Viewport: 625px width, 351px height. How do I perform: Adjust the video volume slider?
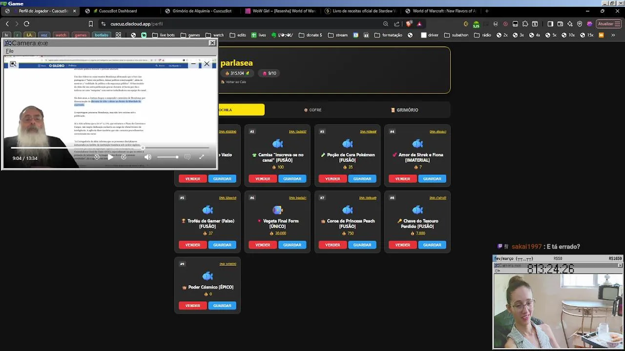tap(167, 157)
